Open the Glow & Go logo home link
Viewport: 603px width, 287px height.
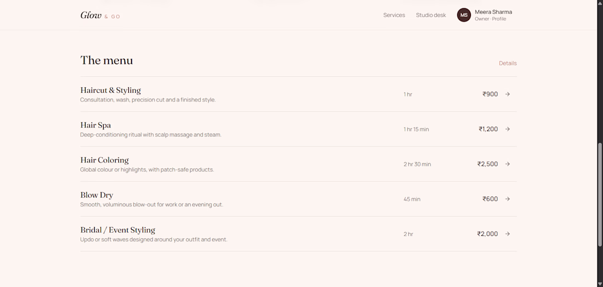100,15
